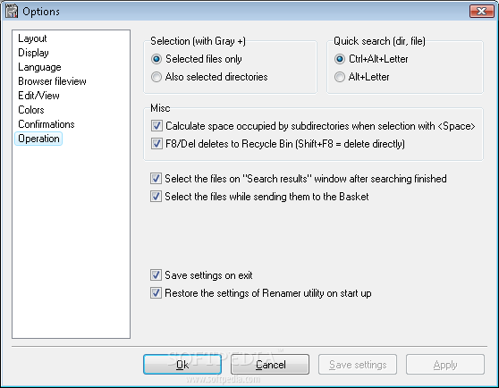The height and width of the screenshot is (388, 499).
Task: Open the Layout options page
Action: [x=32, y=38]
